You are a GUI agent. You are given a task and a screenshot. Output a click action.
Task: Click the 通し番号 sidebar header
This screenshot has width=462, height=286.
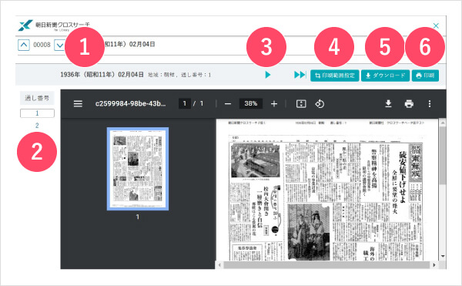click(x=37, y=98)
